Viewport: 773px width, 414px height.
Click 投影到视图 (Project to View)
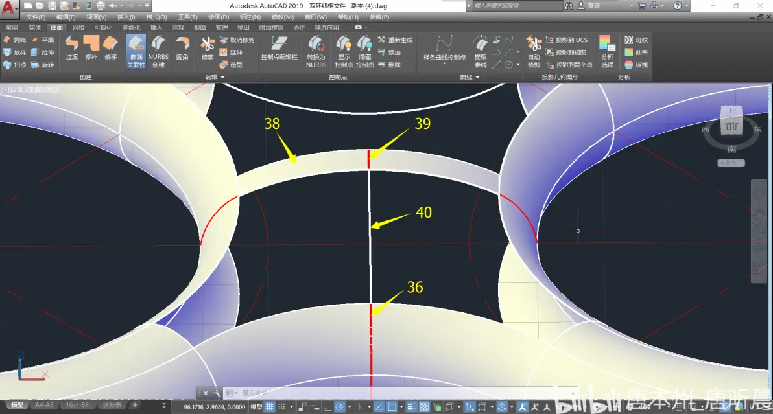[x=566, y=52]
